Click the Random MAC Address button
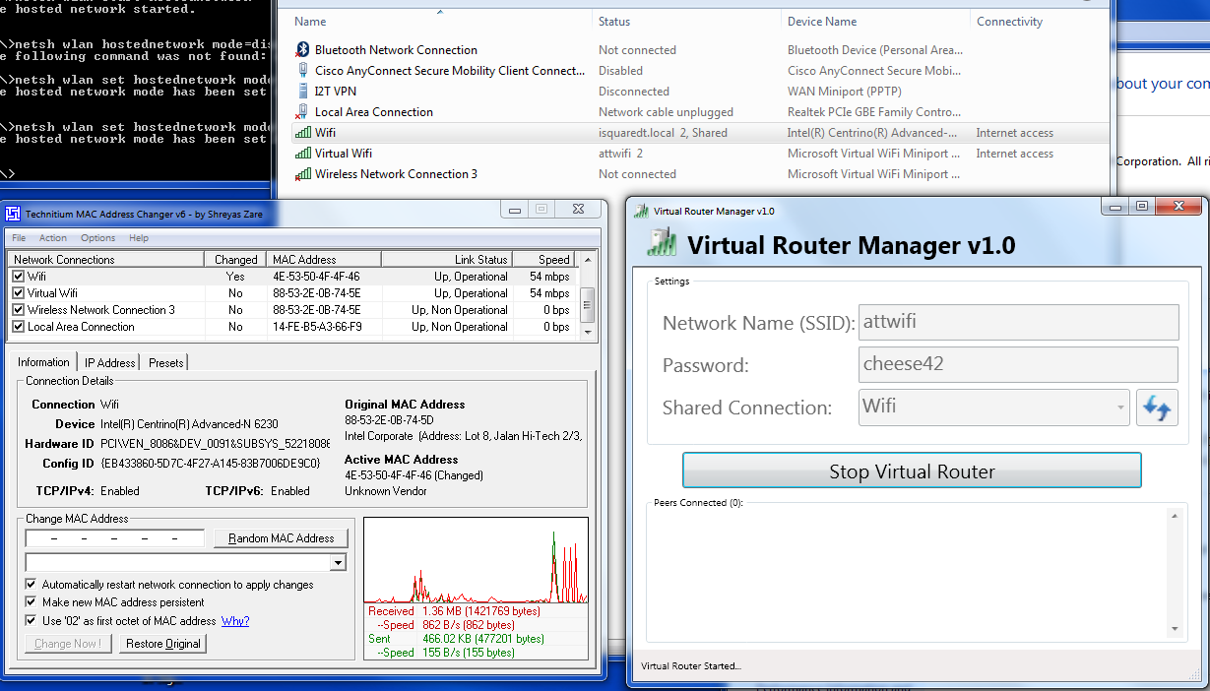Image resolution: width=1210 pixels, height=691 pixels. (281, 538)
